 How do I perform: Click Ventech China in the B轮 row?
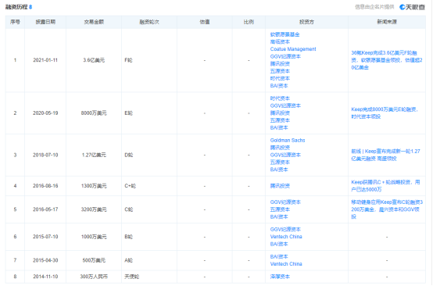click(286, 237)
